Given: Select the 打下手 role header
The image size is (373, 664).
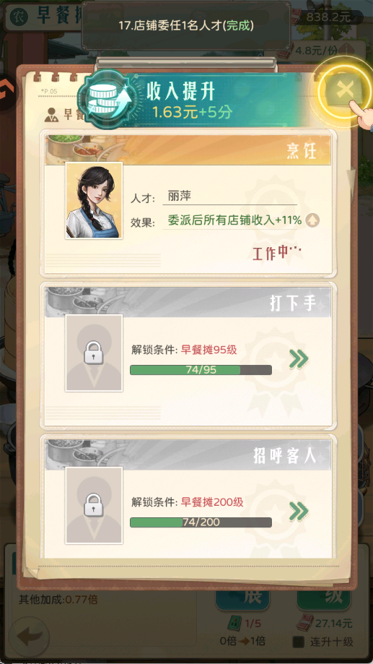Looking at the screenshot, I should click(x=188, y=302).
